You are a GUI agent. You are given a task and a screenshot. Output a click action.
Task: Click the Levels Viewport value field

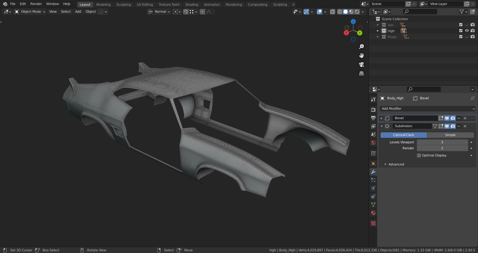tap(442, 142)
